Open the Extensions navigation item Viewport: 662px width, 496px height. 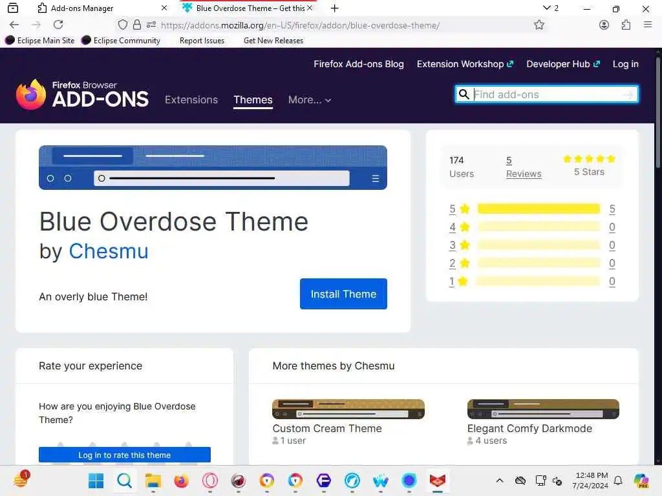pos(191,100)
